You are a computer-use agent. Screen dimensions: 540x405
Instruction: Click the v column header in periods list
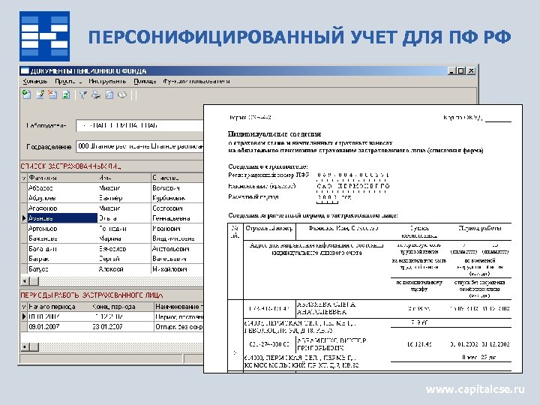24,307
